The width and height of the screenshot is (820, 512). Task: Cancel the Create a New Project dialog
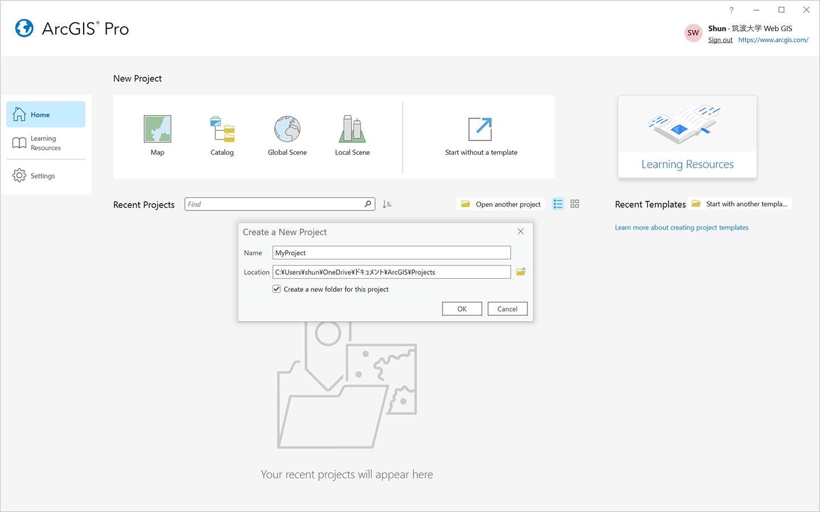click(x=507, y=309)
